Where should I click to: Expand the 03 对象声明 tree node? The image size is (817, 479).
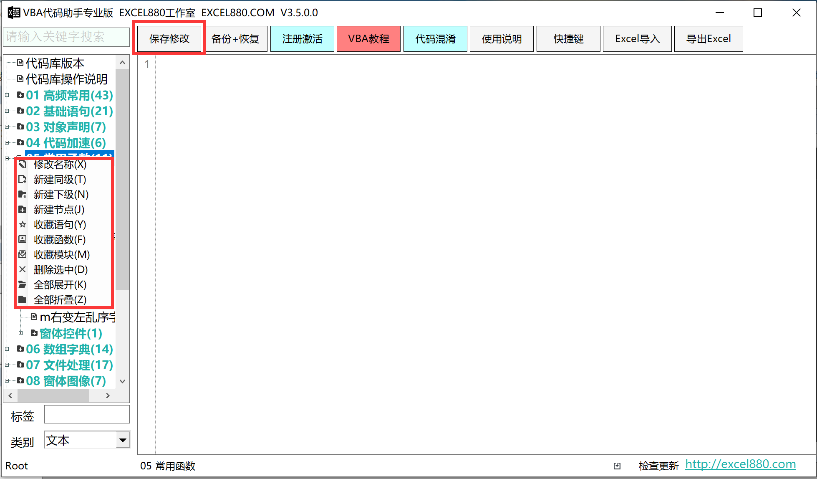(7, 127)
